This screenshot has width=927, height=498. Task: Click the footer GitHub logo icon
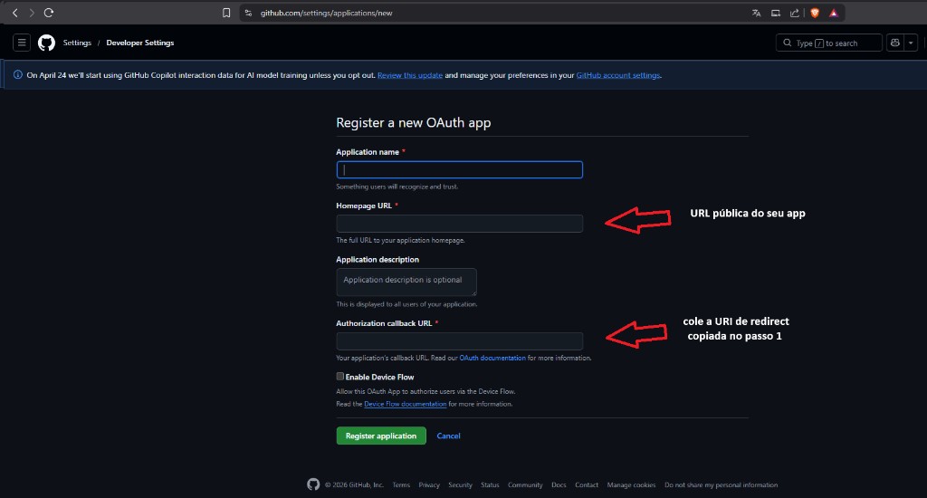[313, 484]
